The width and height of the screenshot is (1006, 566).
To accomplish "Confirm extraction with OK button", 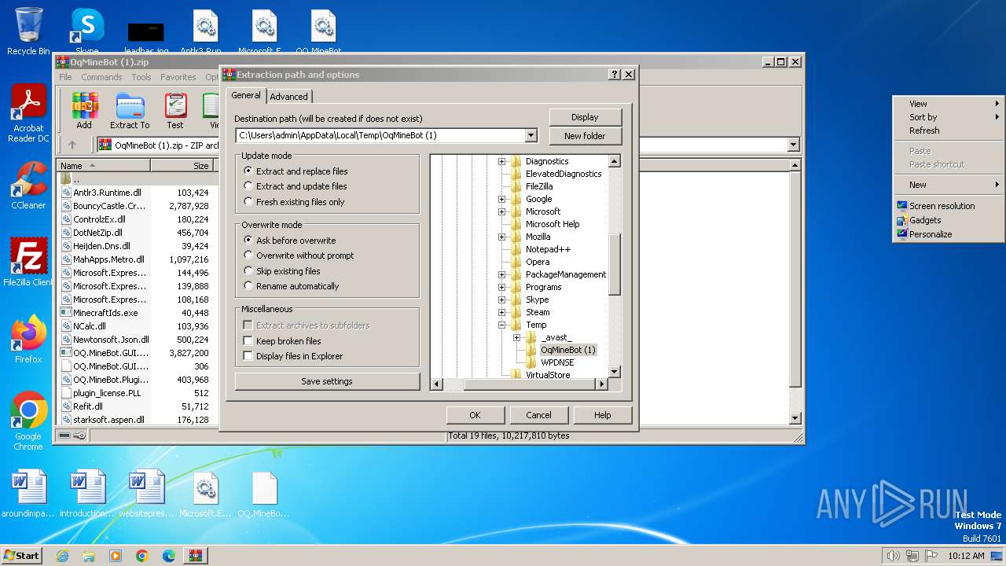I will (x=475, y=415).
